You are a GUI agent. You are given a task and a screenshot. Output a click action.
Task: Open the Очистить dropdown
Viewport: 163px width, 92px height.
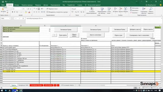point(134,13)
